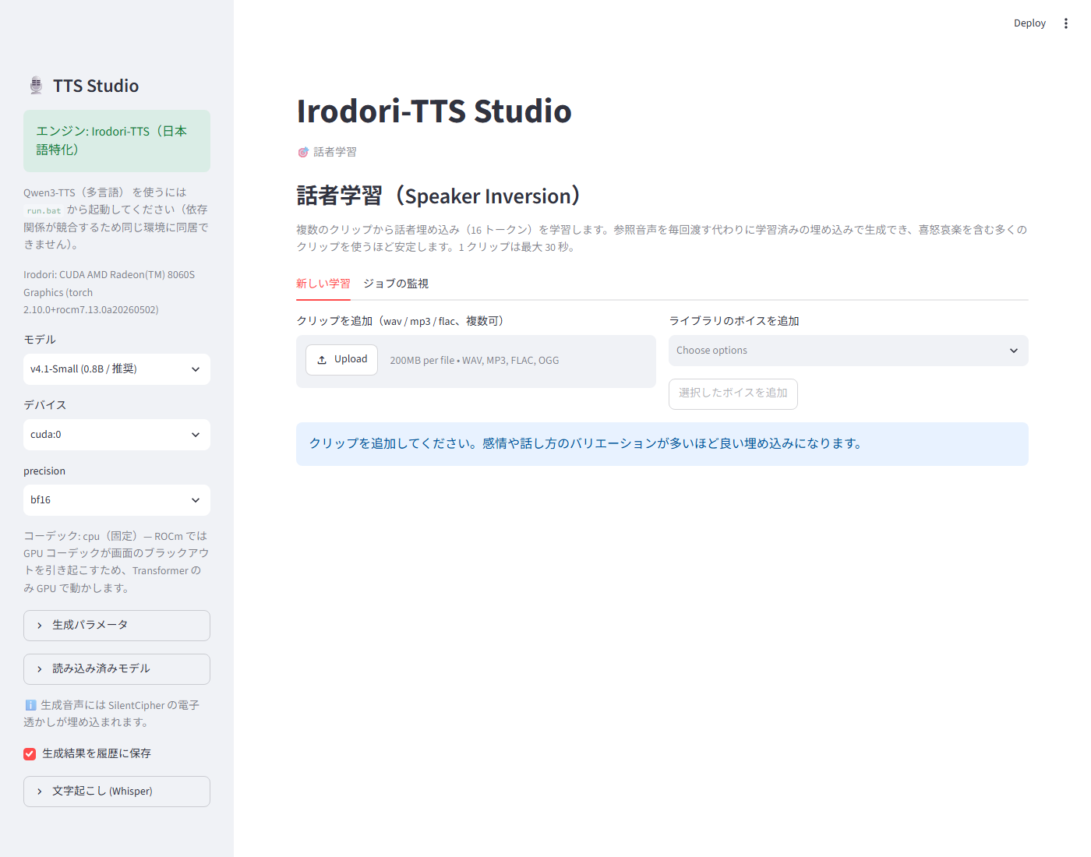Click the TTS Studio sidebar title

coord(96,86)
